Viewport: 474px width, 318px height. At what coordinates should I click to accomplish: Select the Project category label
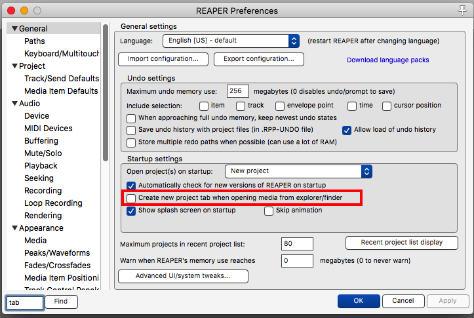pos(32,66)
